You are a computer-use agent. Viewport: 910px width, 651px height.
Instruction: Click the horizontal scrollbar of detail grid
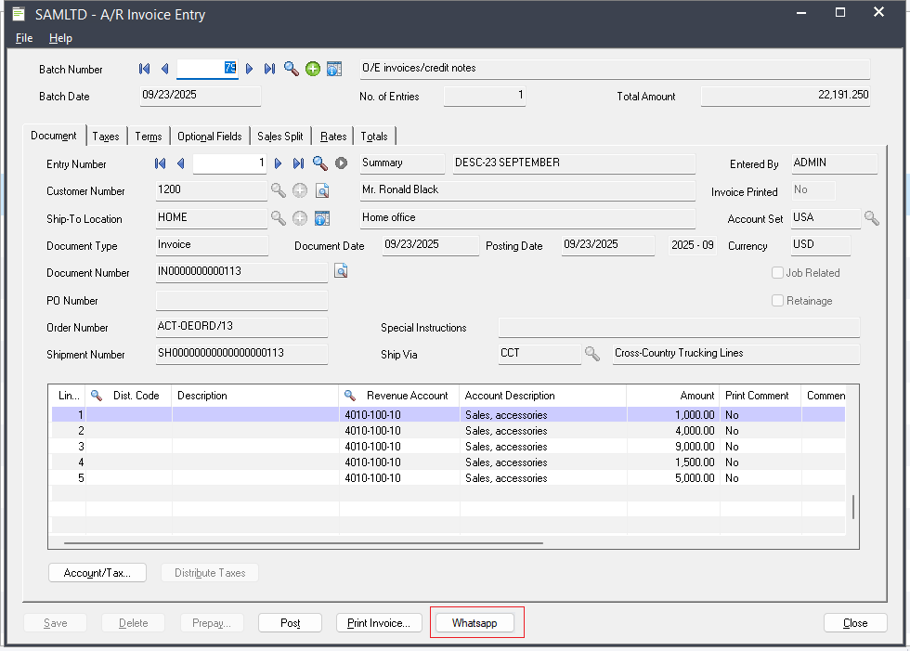tap(304, 543)
